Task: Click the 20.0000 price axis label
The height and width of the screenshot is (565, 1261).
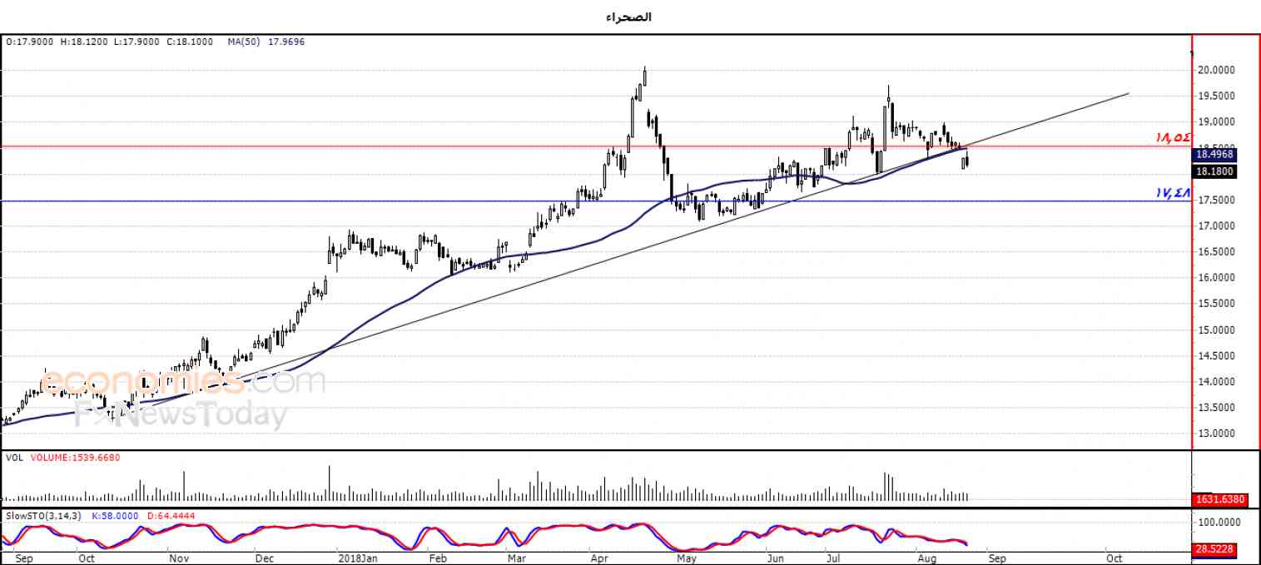Action: click(x=1215, y=70)
